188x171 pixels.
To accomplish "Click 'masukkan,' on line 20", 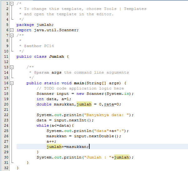I will [x=65, y=104].
